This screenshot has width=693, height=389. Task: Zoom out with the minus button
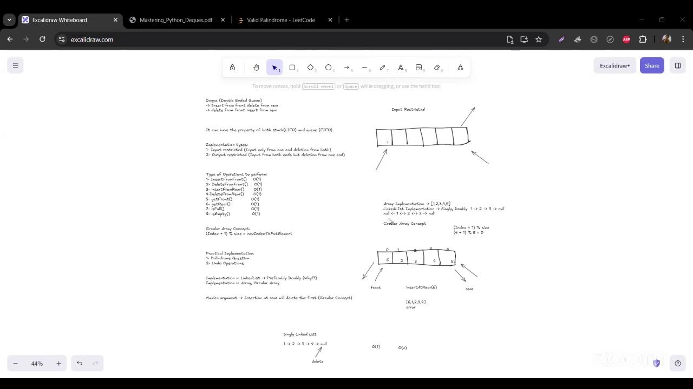[x=15, y=364]
